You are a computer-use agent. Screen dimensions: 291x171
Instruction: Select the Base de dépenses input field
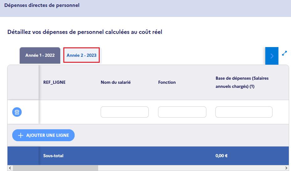244,112
